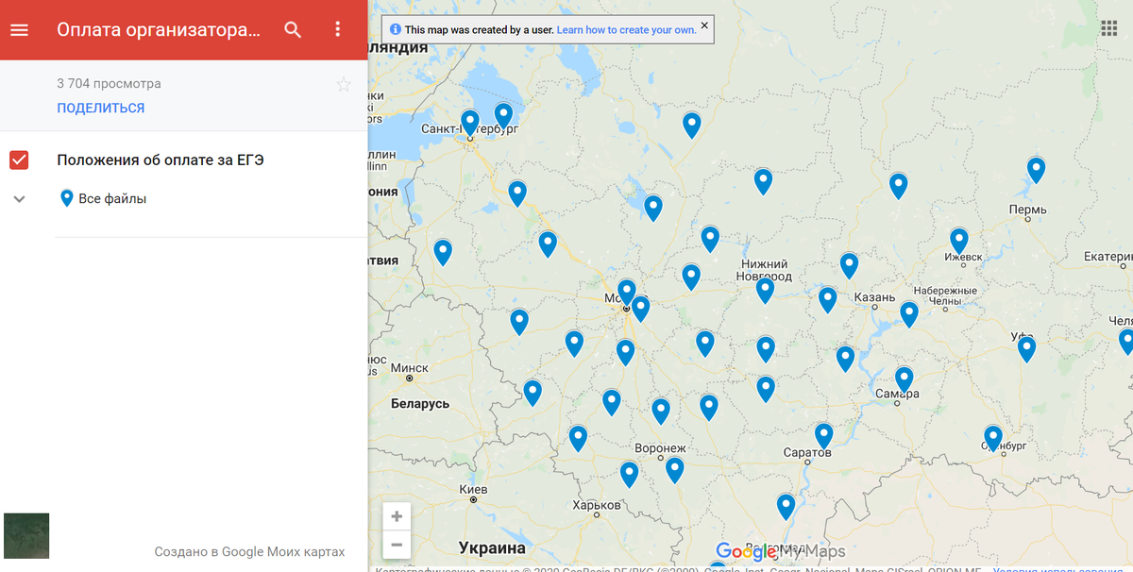This screenshot has width=1133, height=572.
Task: Click the pin at the far right edge near Челябинск
Action: [1125, 342]
